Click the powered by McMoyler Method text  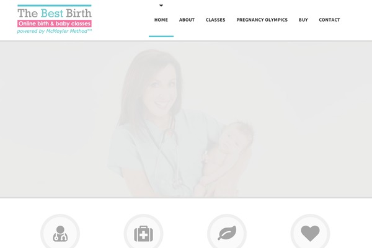(x=55, y=31)
